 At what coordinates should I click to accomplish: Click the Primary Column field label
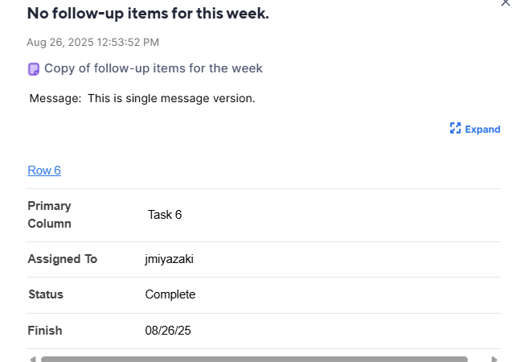(50, 215)
